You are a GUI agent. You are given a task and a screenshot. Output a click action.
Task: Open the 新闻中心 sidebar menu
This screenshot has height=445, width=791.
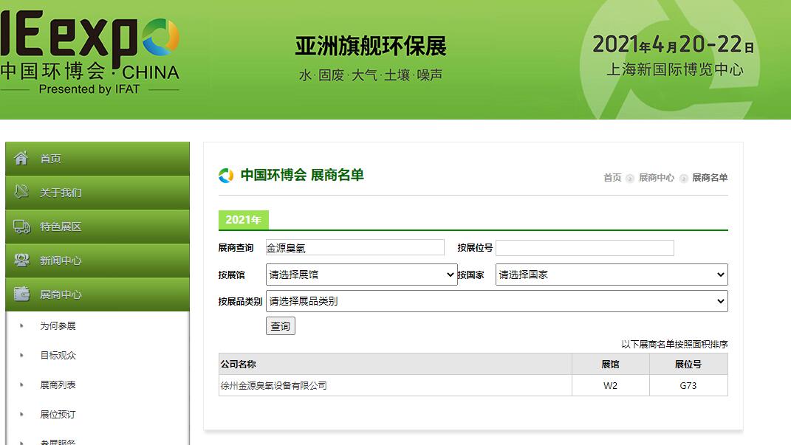tap(97, 261)
